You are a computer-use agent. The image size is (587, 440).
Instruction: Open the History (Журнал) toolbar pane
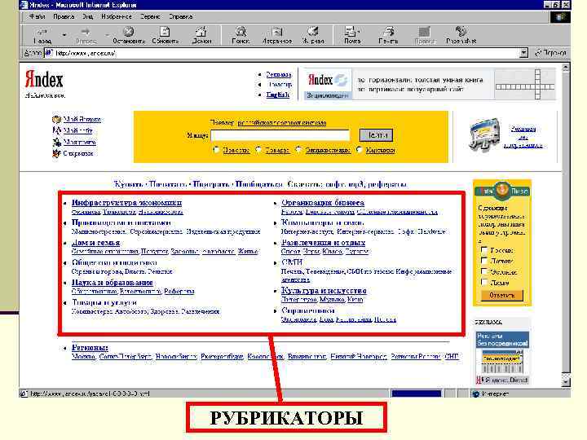313,36
